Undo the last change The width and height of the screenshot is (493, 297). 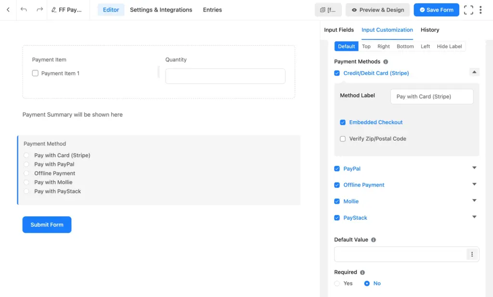click(24, 10)
